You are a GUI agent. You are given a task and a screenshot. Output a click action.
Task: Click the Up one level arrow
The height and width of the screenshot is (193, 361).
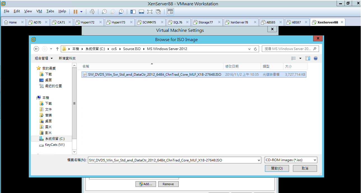(57, 49)
